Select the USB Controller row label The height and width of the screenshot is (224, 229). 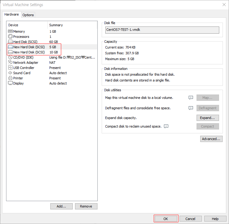click(x=24, y=68)
